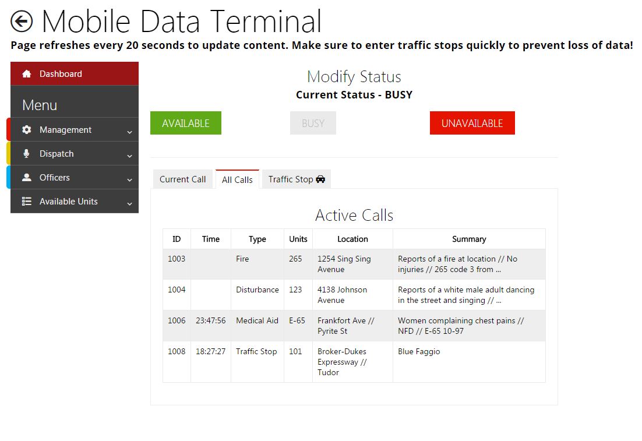Click the list icon beside Available Units

tap(26, 202)
